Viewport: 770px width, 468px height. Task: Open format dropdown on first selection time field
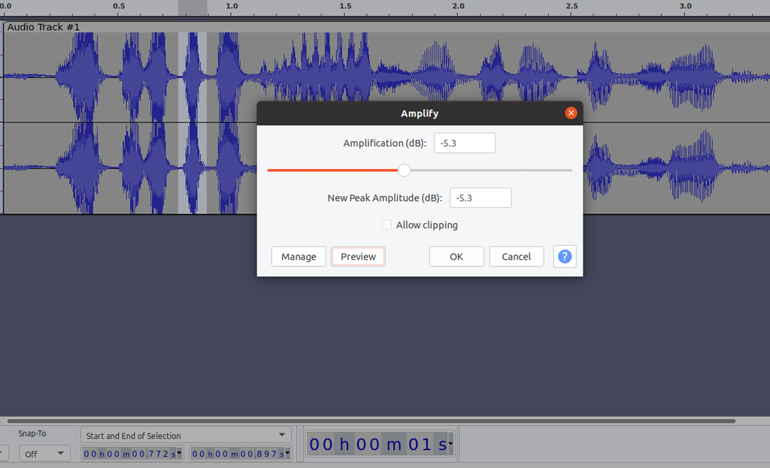(178, 453)
